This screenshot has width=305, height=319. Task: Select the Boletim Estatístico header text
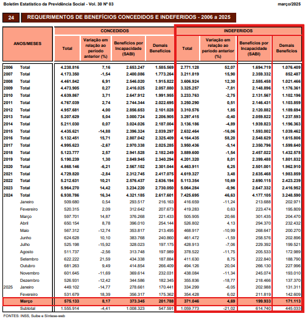click(x=58, y=4)
